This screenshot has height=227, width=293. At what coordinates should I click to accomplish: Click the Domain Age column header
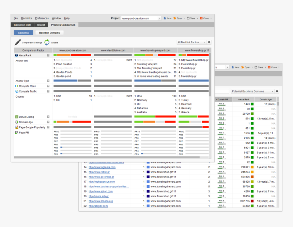coord(265,99)
